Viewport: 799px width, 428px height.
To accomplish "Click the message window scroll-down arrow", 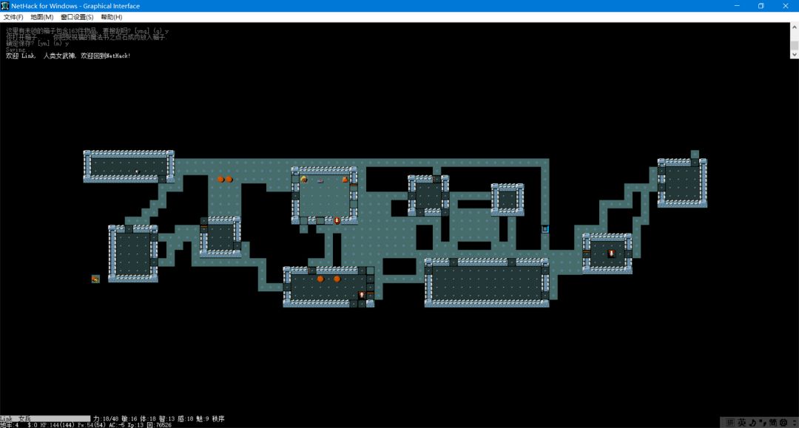I will pos(795,54).
